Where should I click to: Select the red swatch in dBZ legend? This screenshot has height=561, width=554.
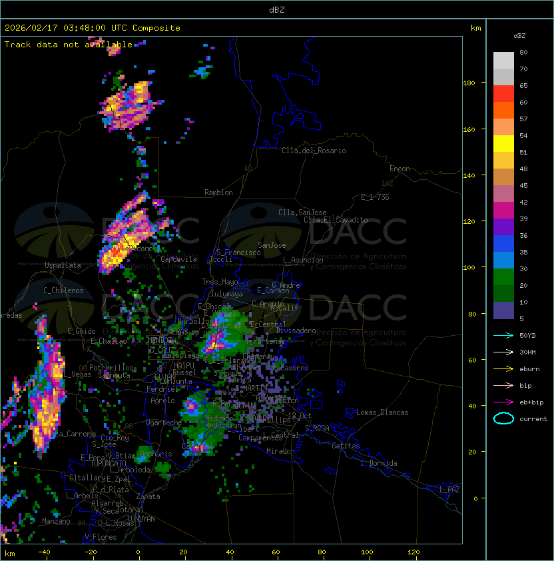point(503,94)
